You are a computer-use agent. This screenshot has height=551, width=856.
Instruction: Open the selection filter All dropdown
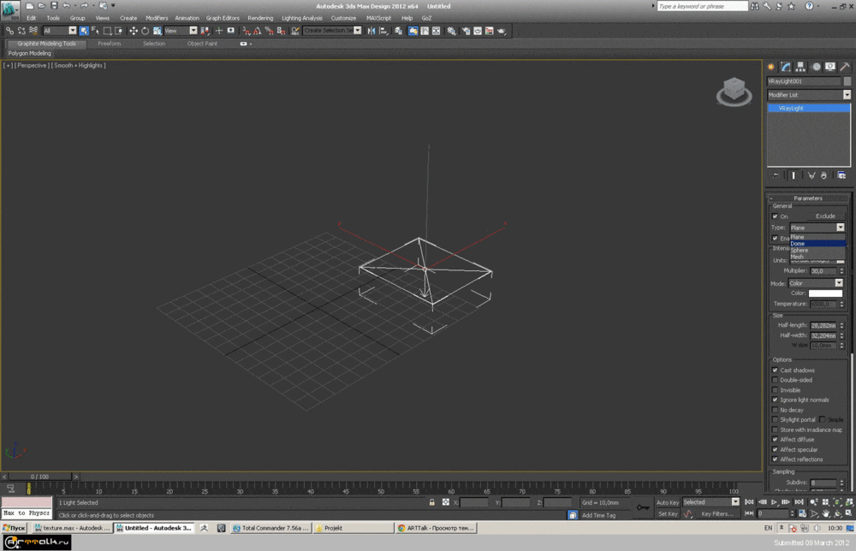(60, 31)
